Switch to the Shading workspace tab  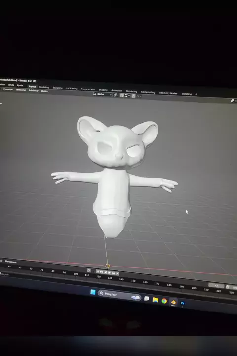point(103,90)
